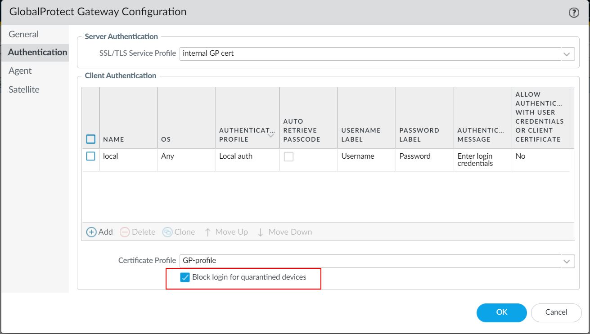Enable Auto Retrieve Passcode for local
Screen dimensions: 590x334
click(288, 156)
